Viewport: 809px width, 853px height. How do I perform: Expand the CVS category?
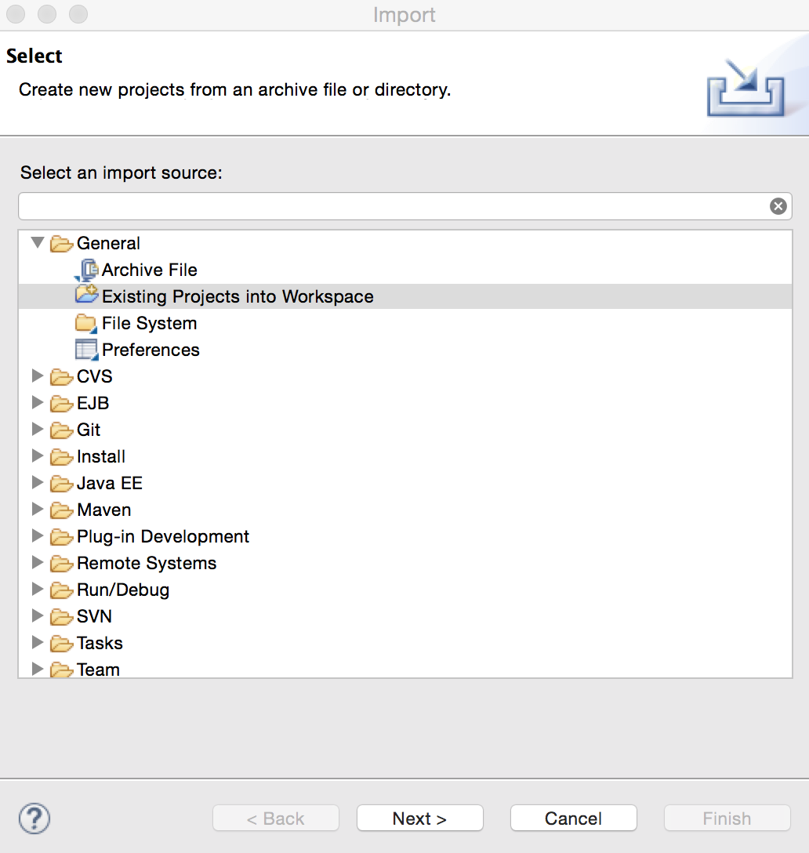tap(37, 376)
